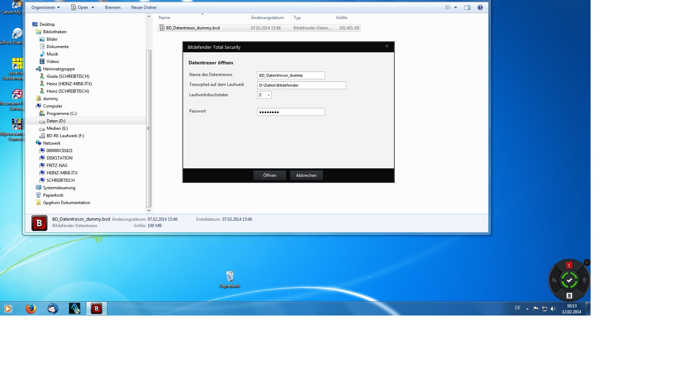Open the Programme (C:) drive
Viewport: 679px width, 382px height.
point(62,114)
